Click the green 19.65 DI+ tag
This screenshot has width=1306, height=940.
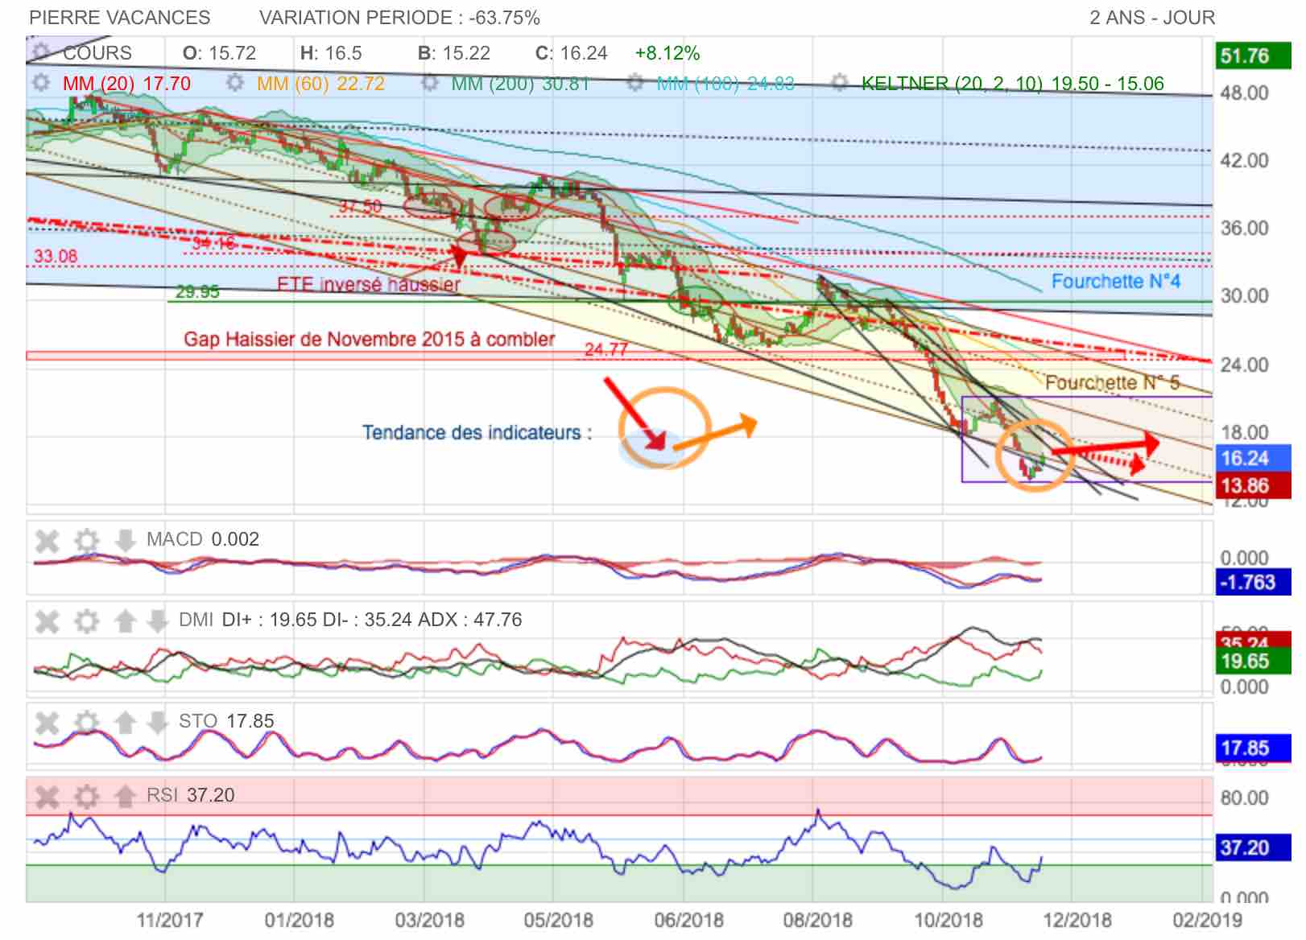(1253, 662)
